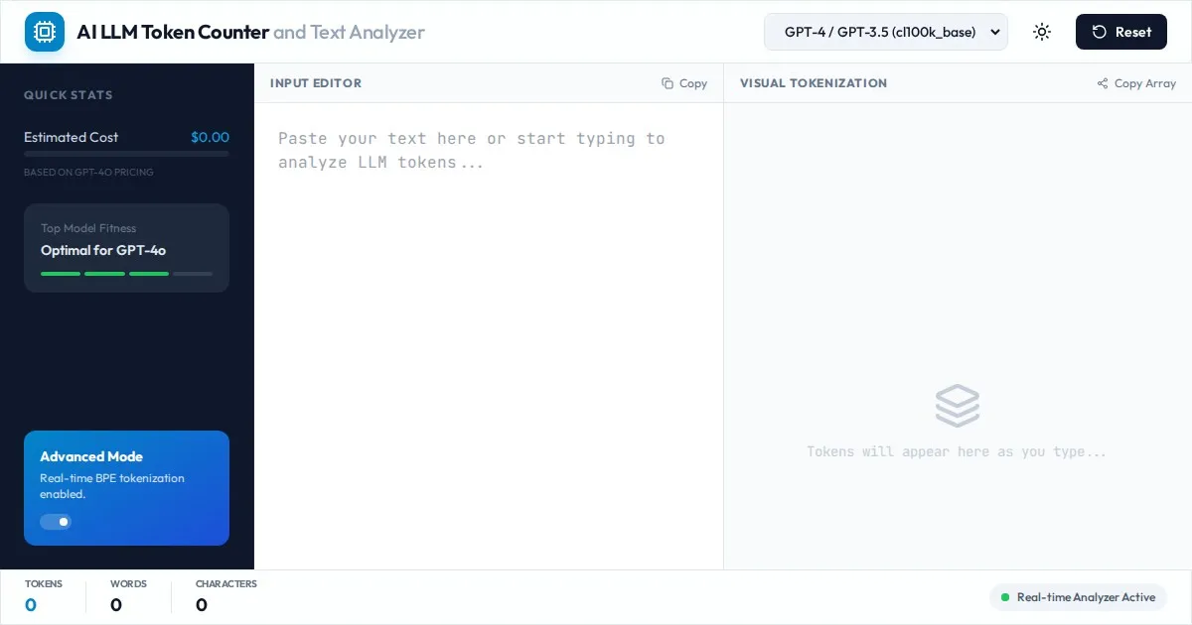
Task: Click the Tokens count in footer
Action: click(31, 604)
